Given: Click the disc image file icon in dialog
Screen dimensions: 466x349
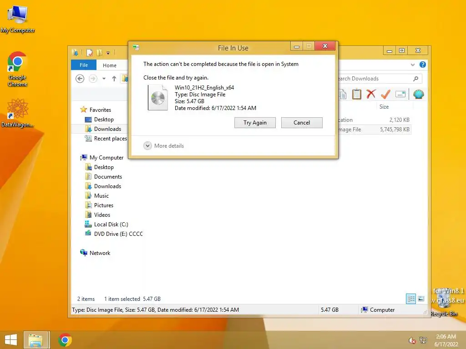Looking at the screenshot, I should pyautogui.click(x=157, y=98).
